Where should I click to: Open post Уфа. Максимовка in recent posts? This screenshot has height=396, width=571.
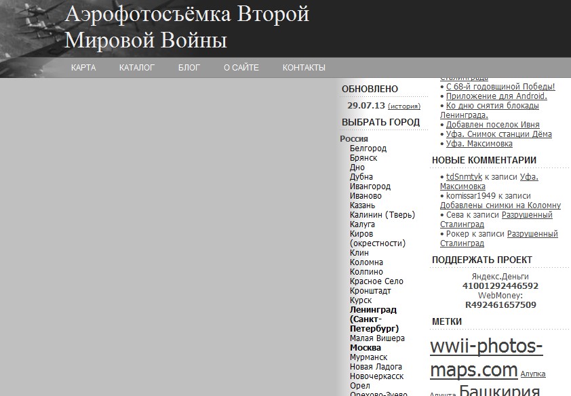click(x=479, y=143)
